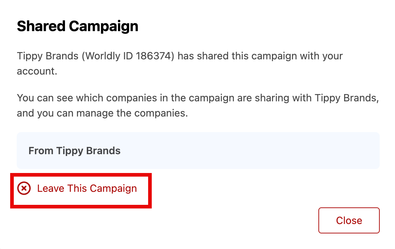Select the Leave This Campaign red link text
395x249 pixels.
(x=87, y=189)
